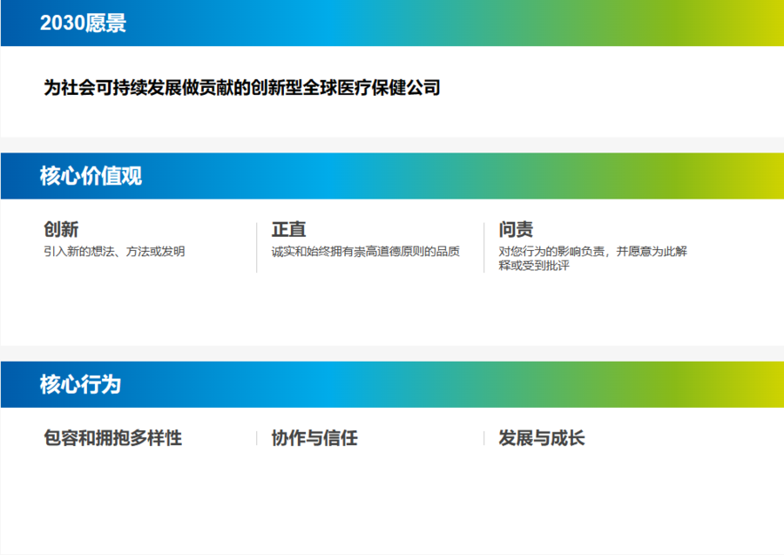Choose the 问责 value heading

coord(516,229)
